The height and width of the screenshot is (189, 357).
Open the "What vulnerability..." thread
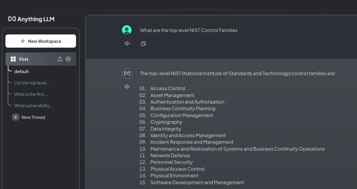pos(33,106)
